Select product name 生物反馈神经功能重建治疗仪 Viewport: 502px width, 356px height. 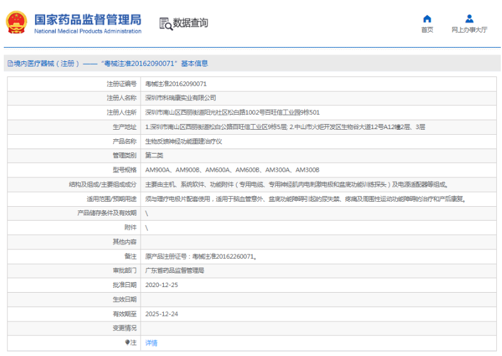coord(183,142)
